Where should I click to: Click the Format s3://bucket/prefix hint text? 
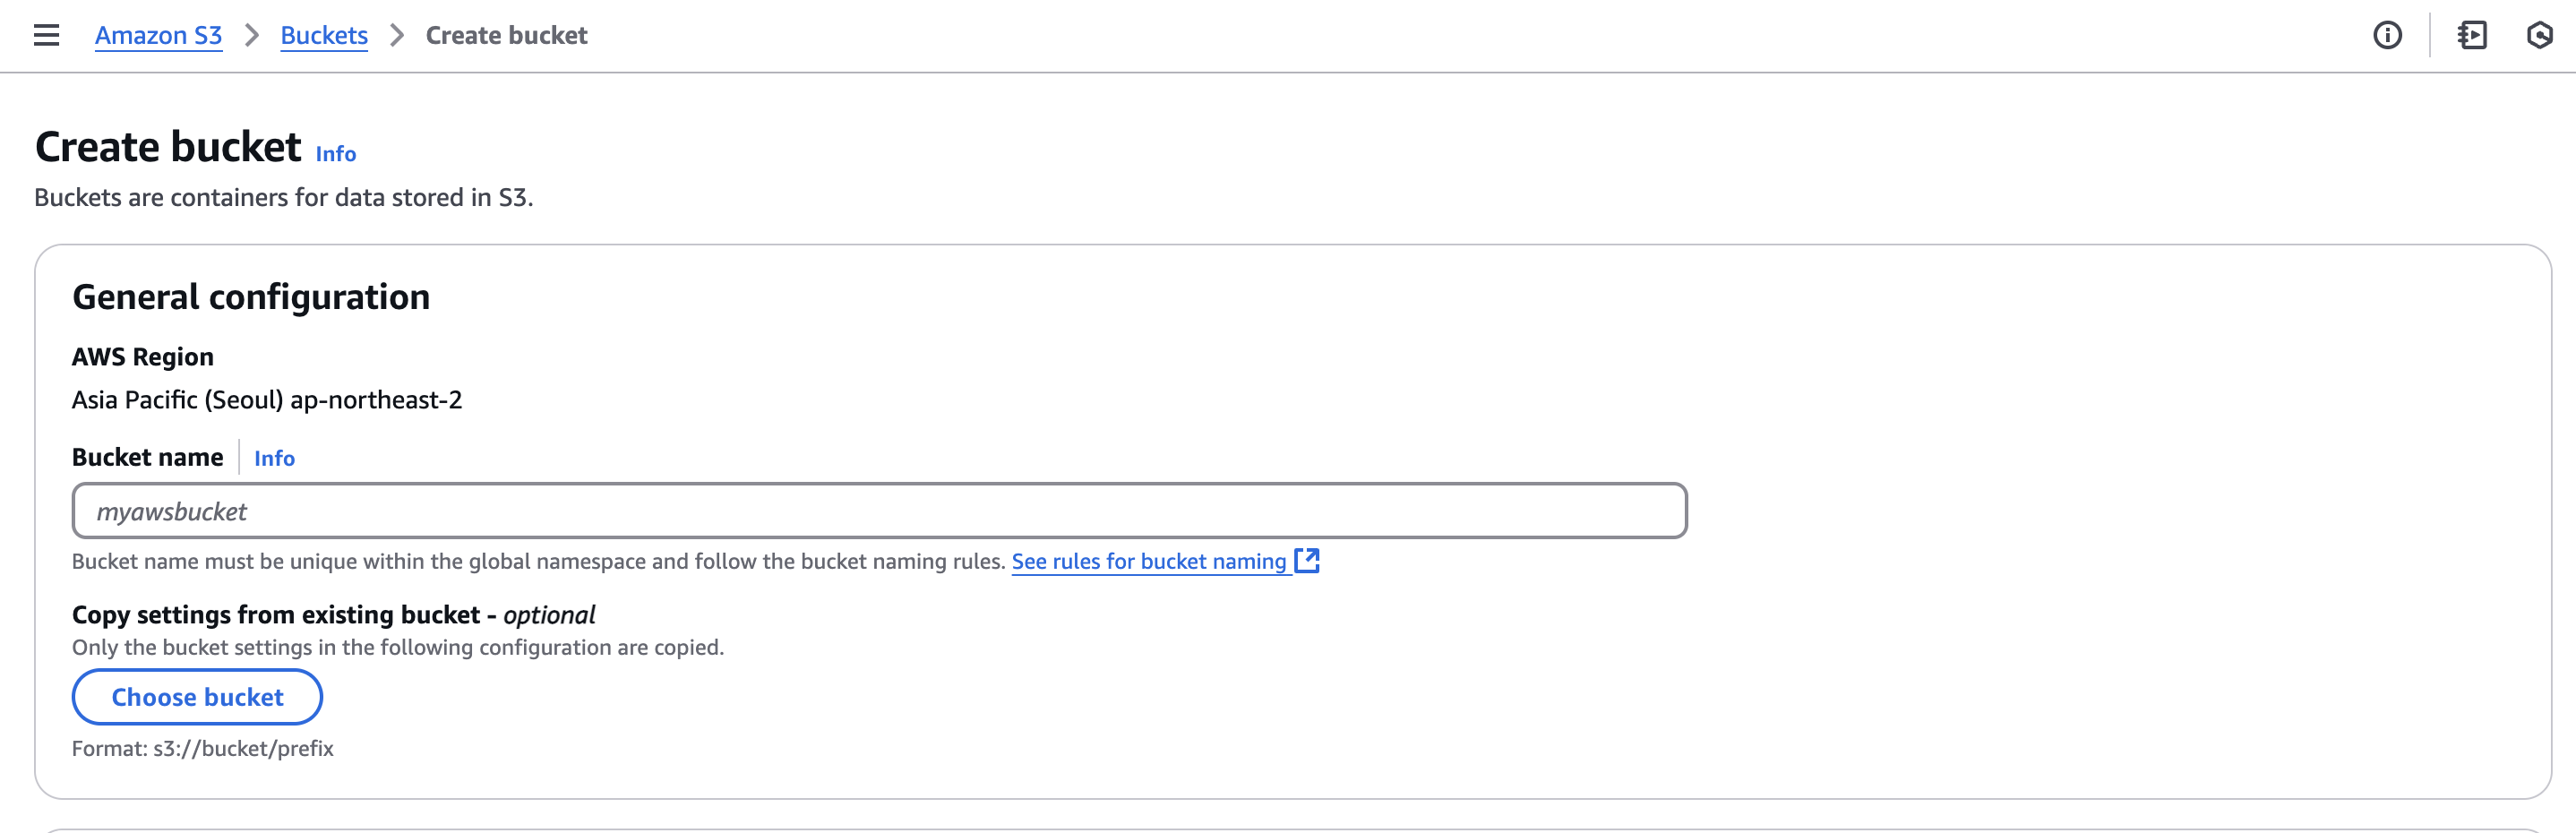click(x=203, y=749)
